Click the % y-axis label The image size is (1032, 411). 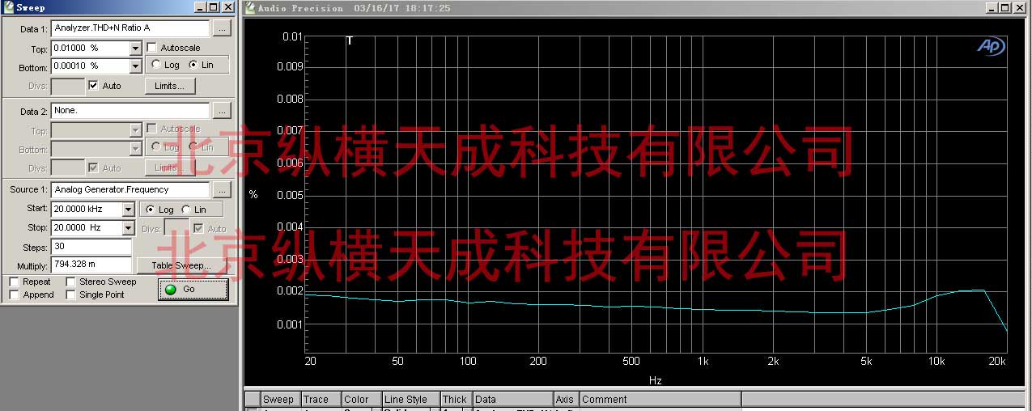point(253,195)
